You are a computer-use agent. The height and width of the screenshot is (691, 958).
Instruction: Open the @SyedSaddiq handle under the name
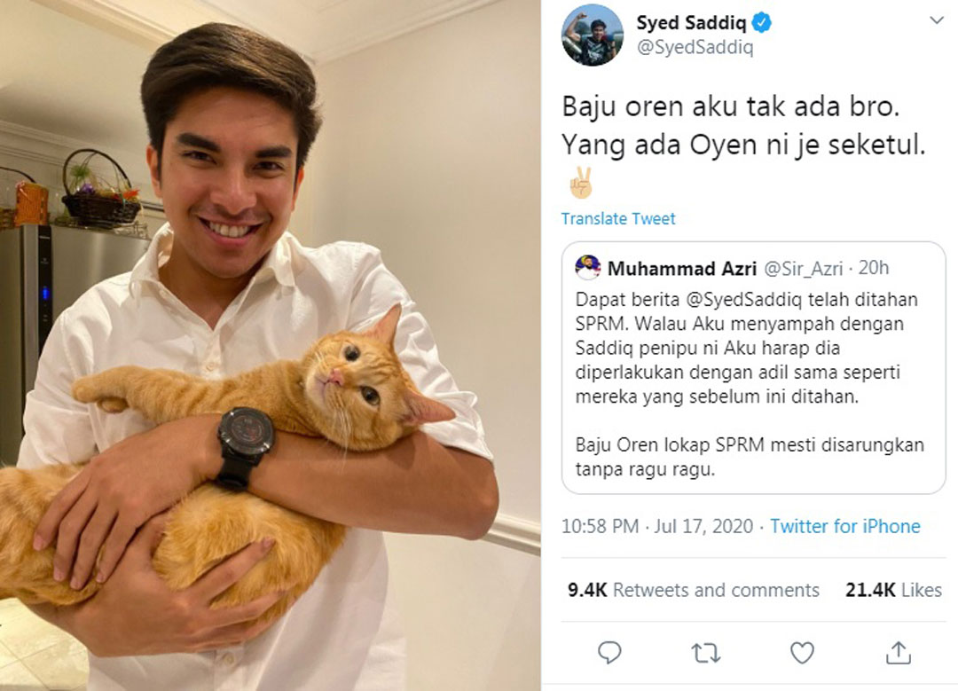pos(695,48)
